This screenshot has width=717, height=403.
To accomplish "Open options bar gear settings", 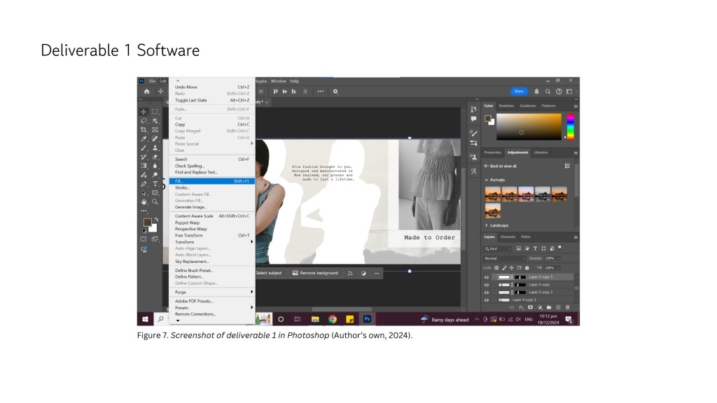I will 335,91.
